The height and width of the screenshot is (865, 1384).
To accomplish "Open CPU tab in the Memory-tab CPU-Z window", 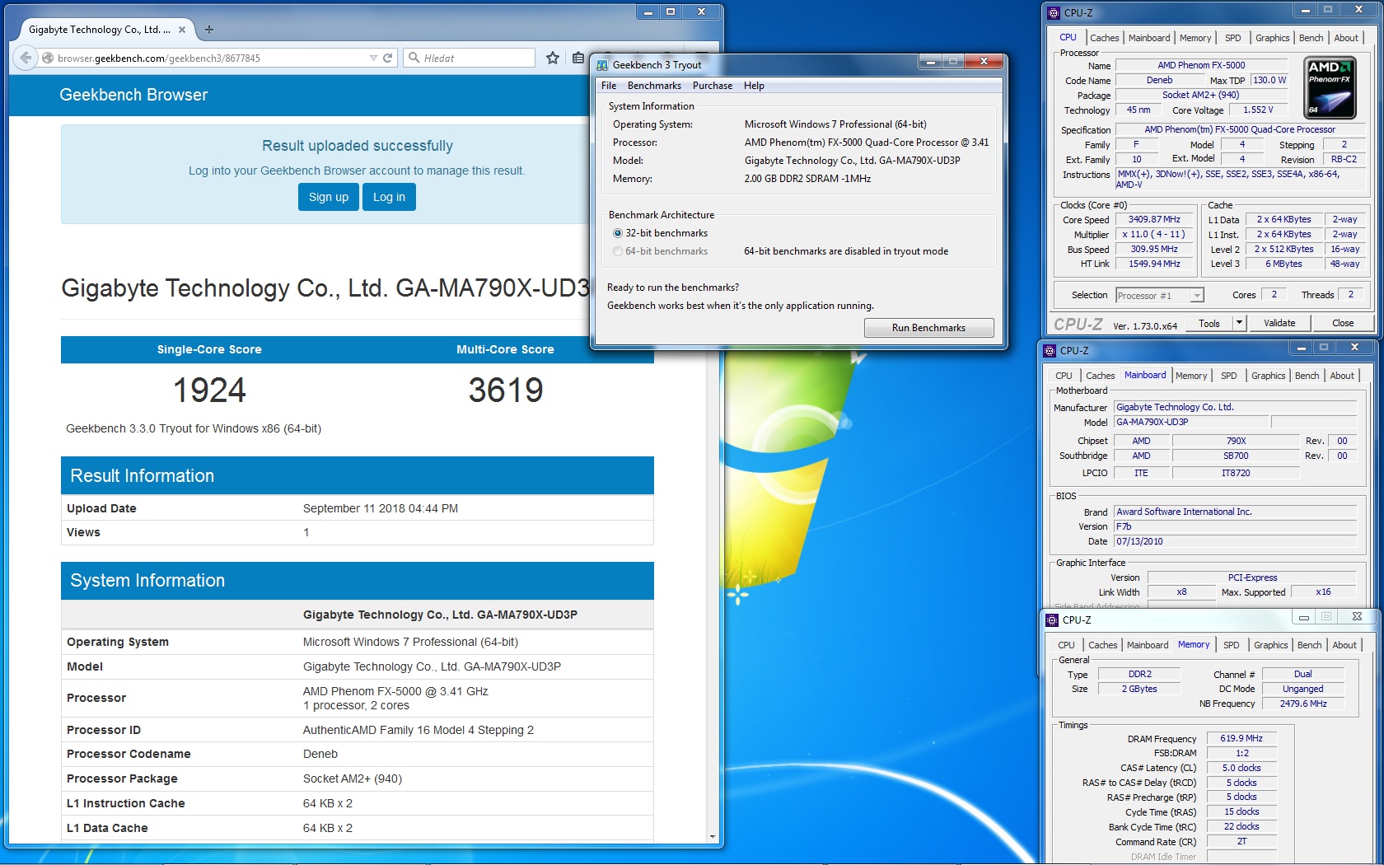I will click(1066, 645).
